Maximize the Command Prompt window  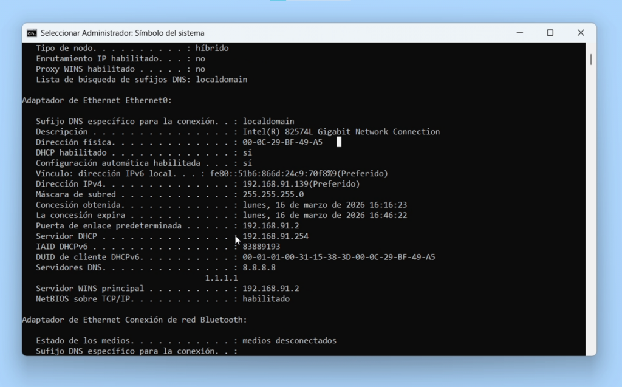[x=550, y=33]
